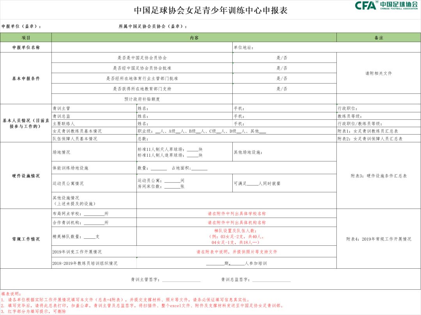
Task: Select the 基本人员情况 row header
Action: point(26,123)
